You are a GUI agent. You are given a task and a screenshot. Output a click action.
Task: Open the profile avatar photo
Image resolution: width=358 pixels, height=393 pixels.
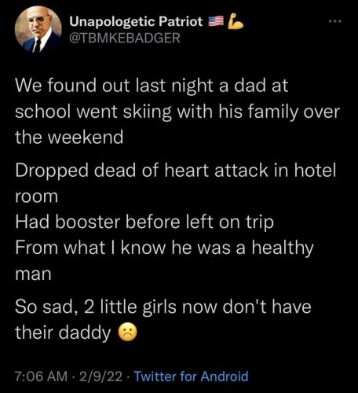[x=38, y=29]
